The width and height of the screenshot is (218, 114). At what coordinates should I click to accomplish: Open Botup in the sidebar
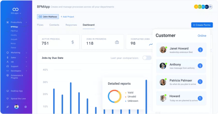pyautogui.click(x=13, y=43)
